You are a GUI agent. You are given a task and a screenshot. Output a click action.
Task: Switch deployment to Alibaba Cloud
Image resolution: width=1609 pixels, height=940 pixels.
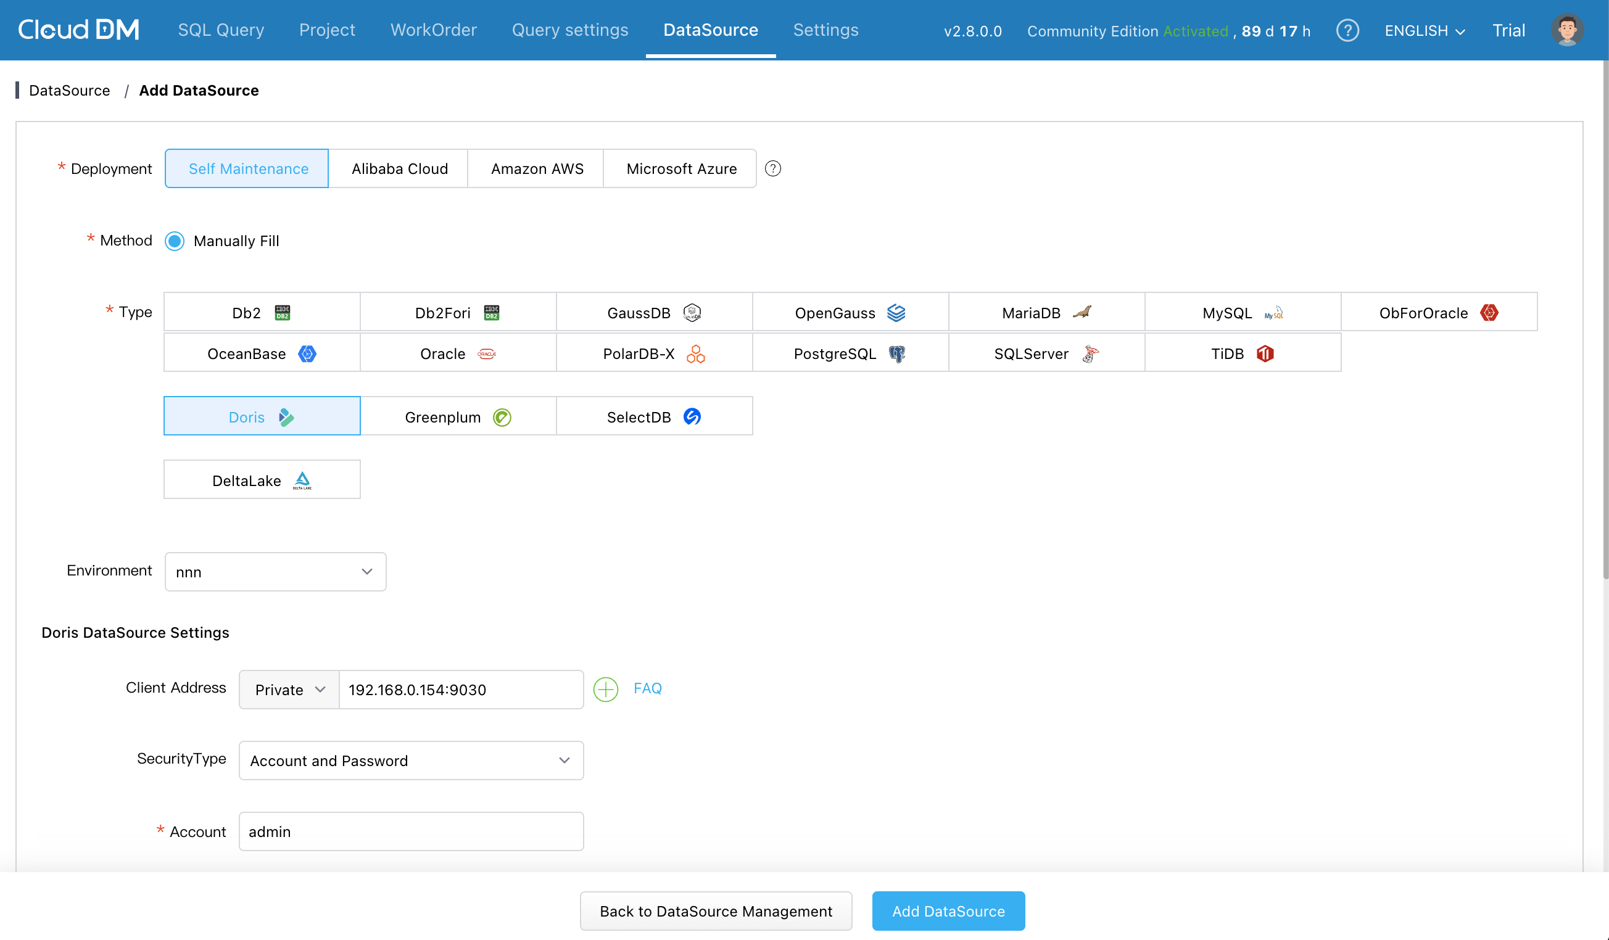click(399, 168)
